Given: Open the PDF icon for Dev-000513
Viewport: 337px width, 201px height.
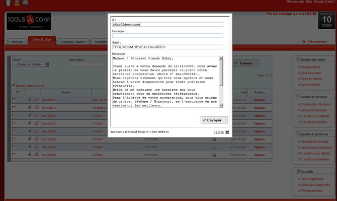Looking at the screenshot, I should tap(37, 99).
